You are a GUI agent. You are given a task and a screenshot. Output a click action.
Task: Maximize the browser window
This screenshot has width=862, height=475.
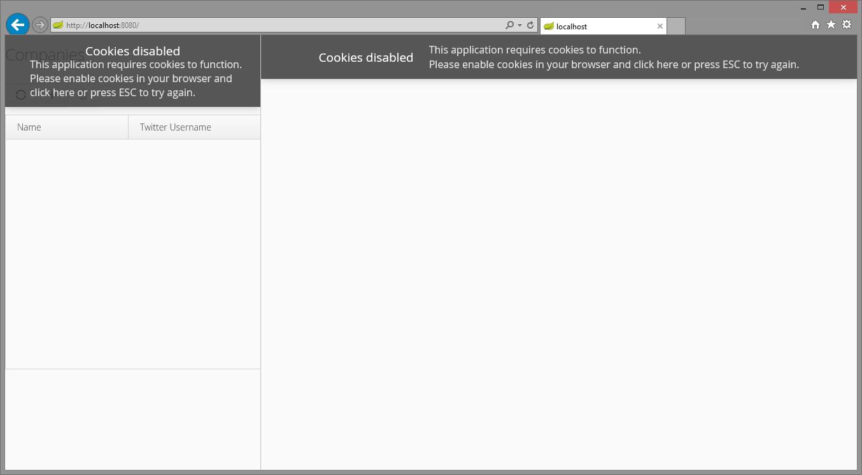click(821, 8)
